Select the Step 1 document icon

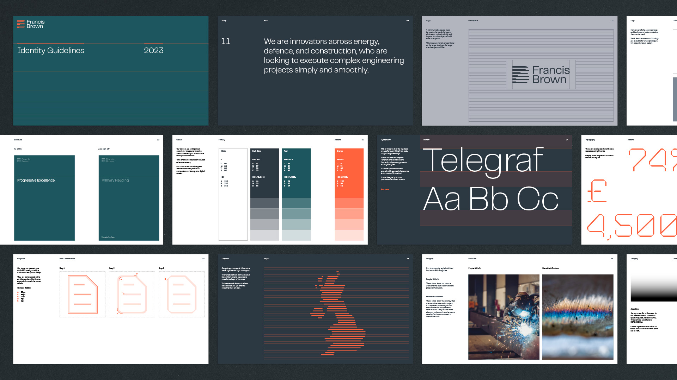tap(83, 294)
